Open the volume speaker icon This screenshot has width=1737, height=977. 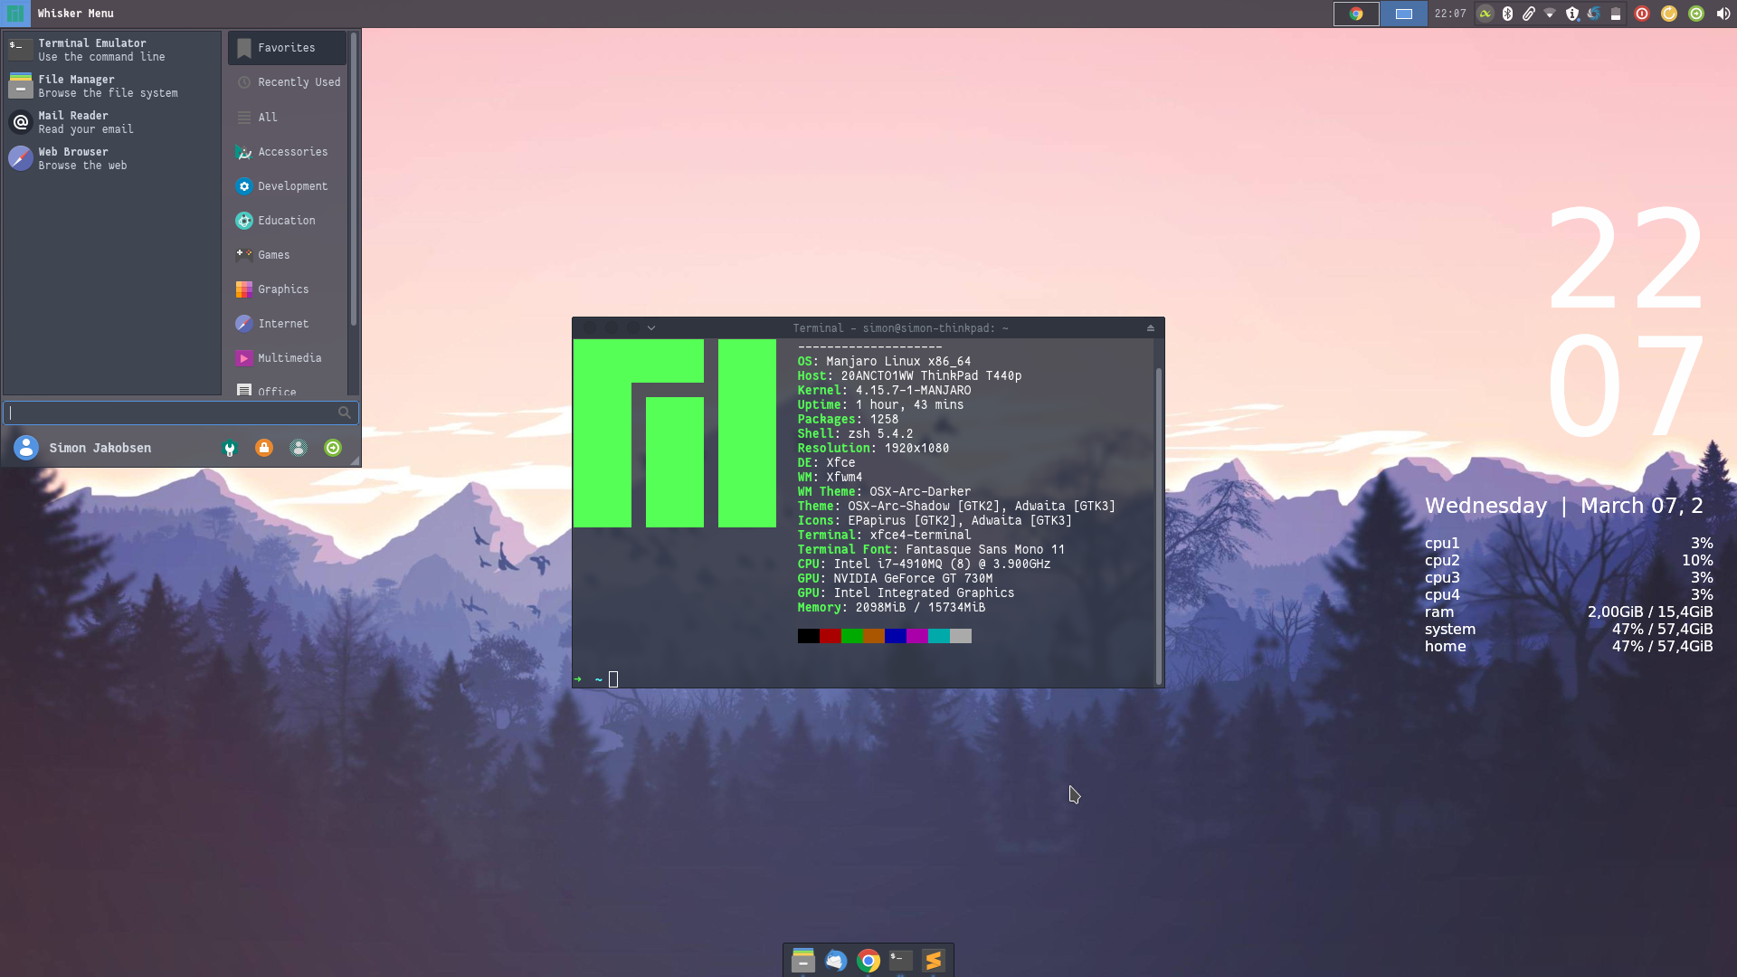(x=1723, y=14)
